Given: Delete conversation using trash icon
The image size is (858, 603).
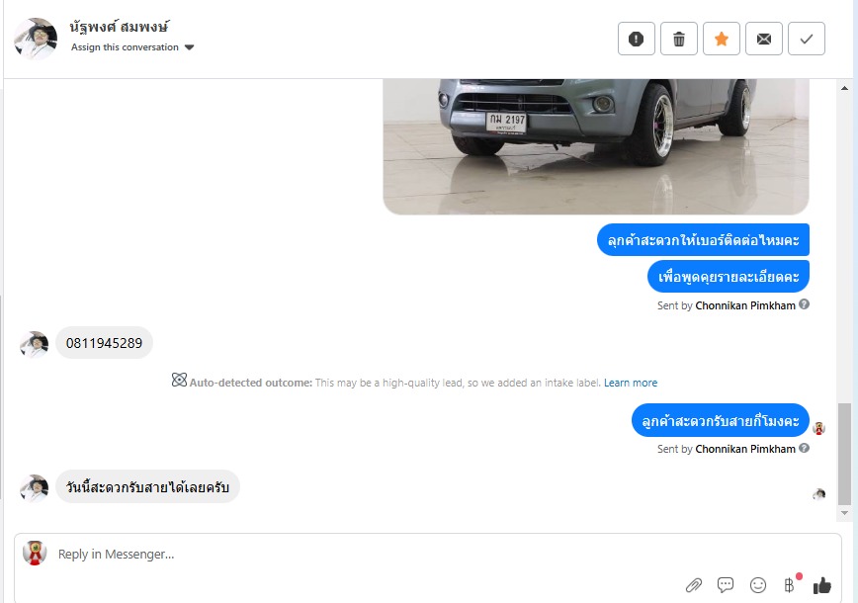Looking at the screenshot, I should pos(678,39).
